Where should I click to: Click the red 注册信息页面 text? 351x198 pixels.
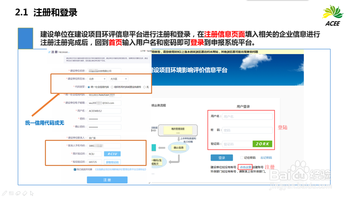224,34
